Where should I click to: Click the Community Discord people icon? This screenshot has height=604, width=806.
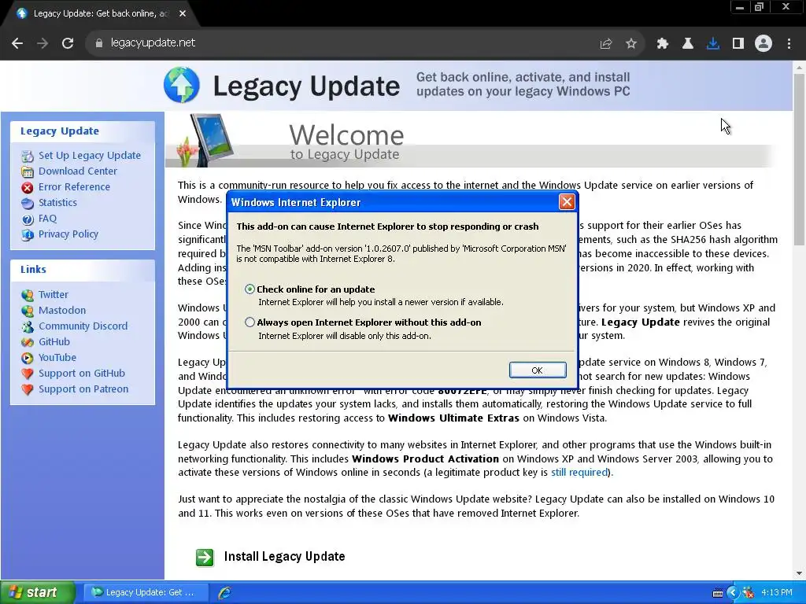pyautogui.click(x=28, y=326)
